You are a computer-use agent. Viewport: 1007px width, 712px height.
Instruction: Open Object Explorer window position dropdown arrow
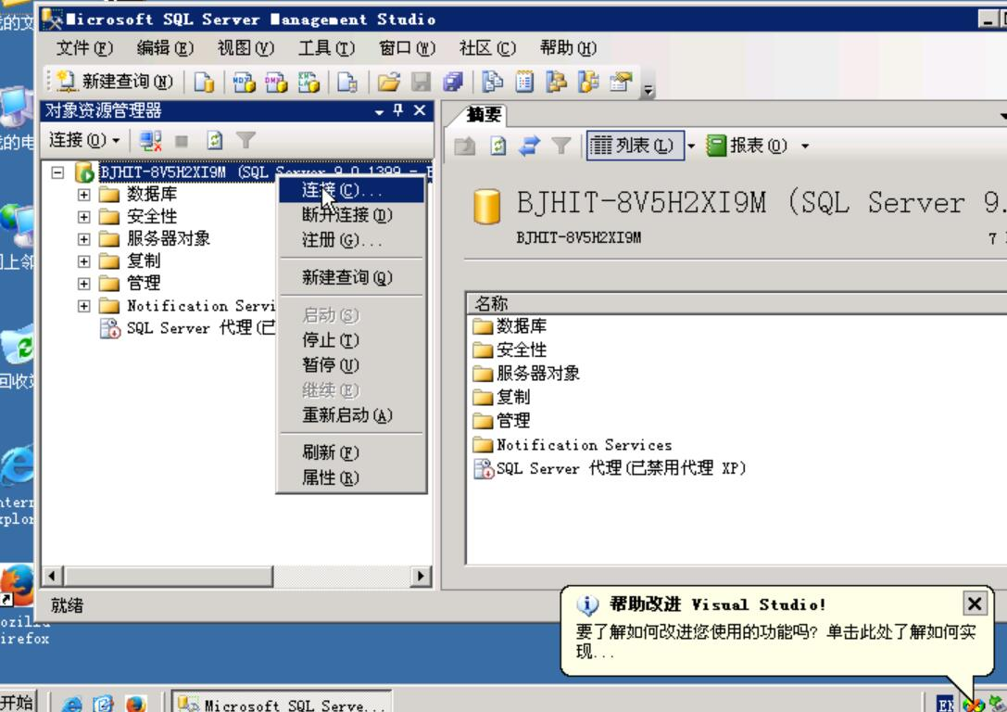click(379, 112)
